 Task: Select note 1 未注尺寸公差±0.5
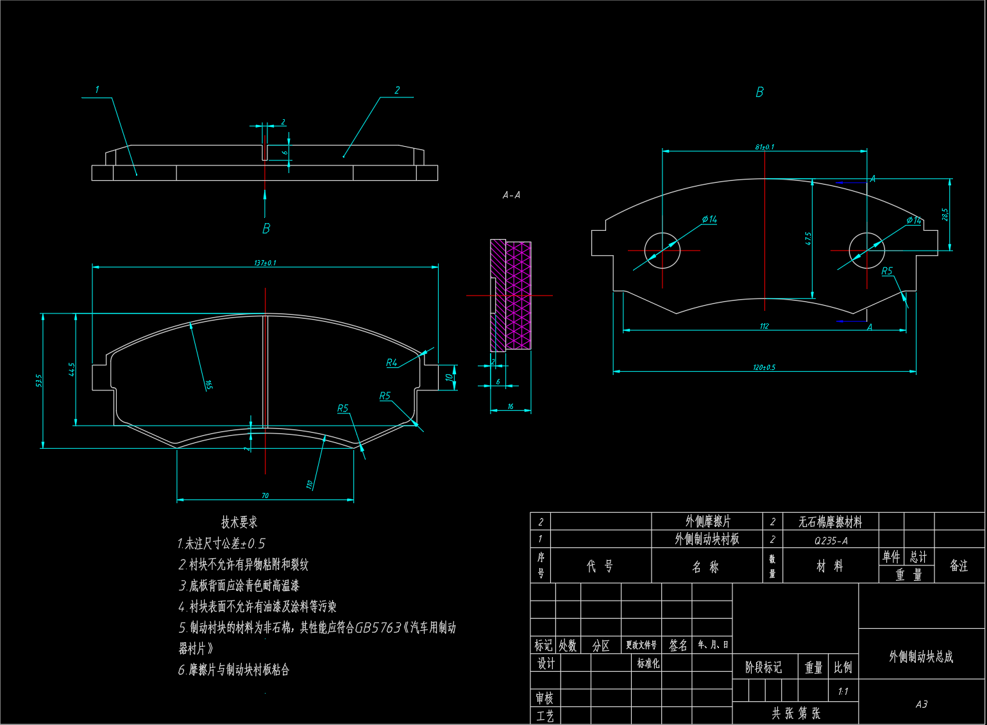221,544
